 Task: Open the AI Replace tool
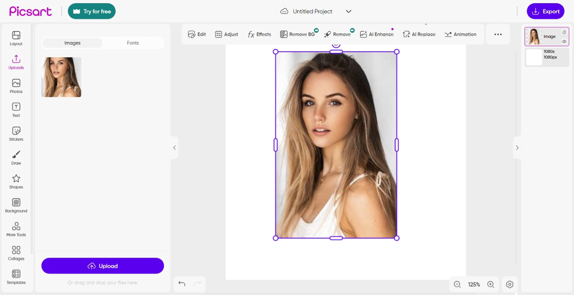click(x=419, y=34)
